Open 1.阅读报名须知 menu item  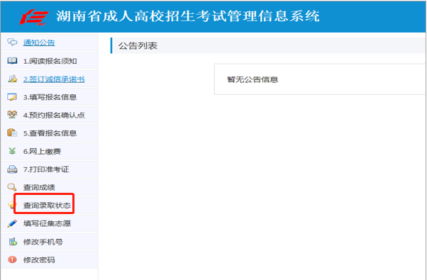click(50, 61)
